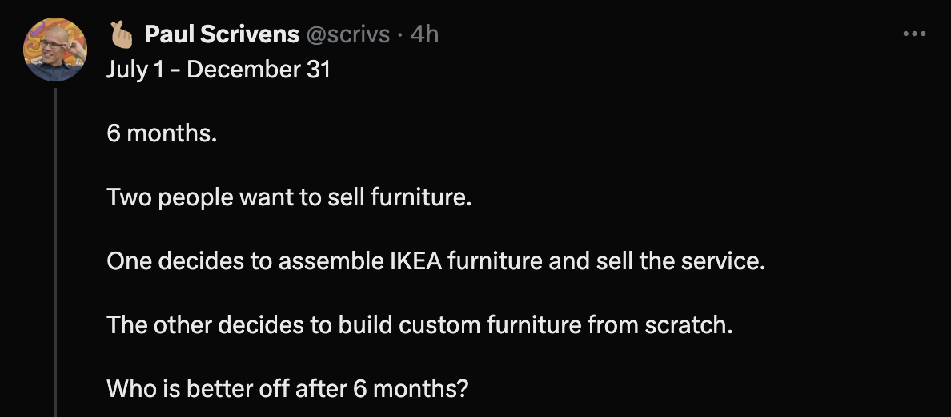The image size is (951, 417).
Task: Click 'Who is better off after 6 months?'
Action: [x=288, y=388]
